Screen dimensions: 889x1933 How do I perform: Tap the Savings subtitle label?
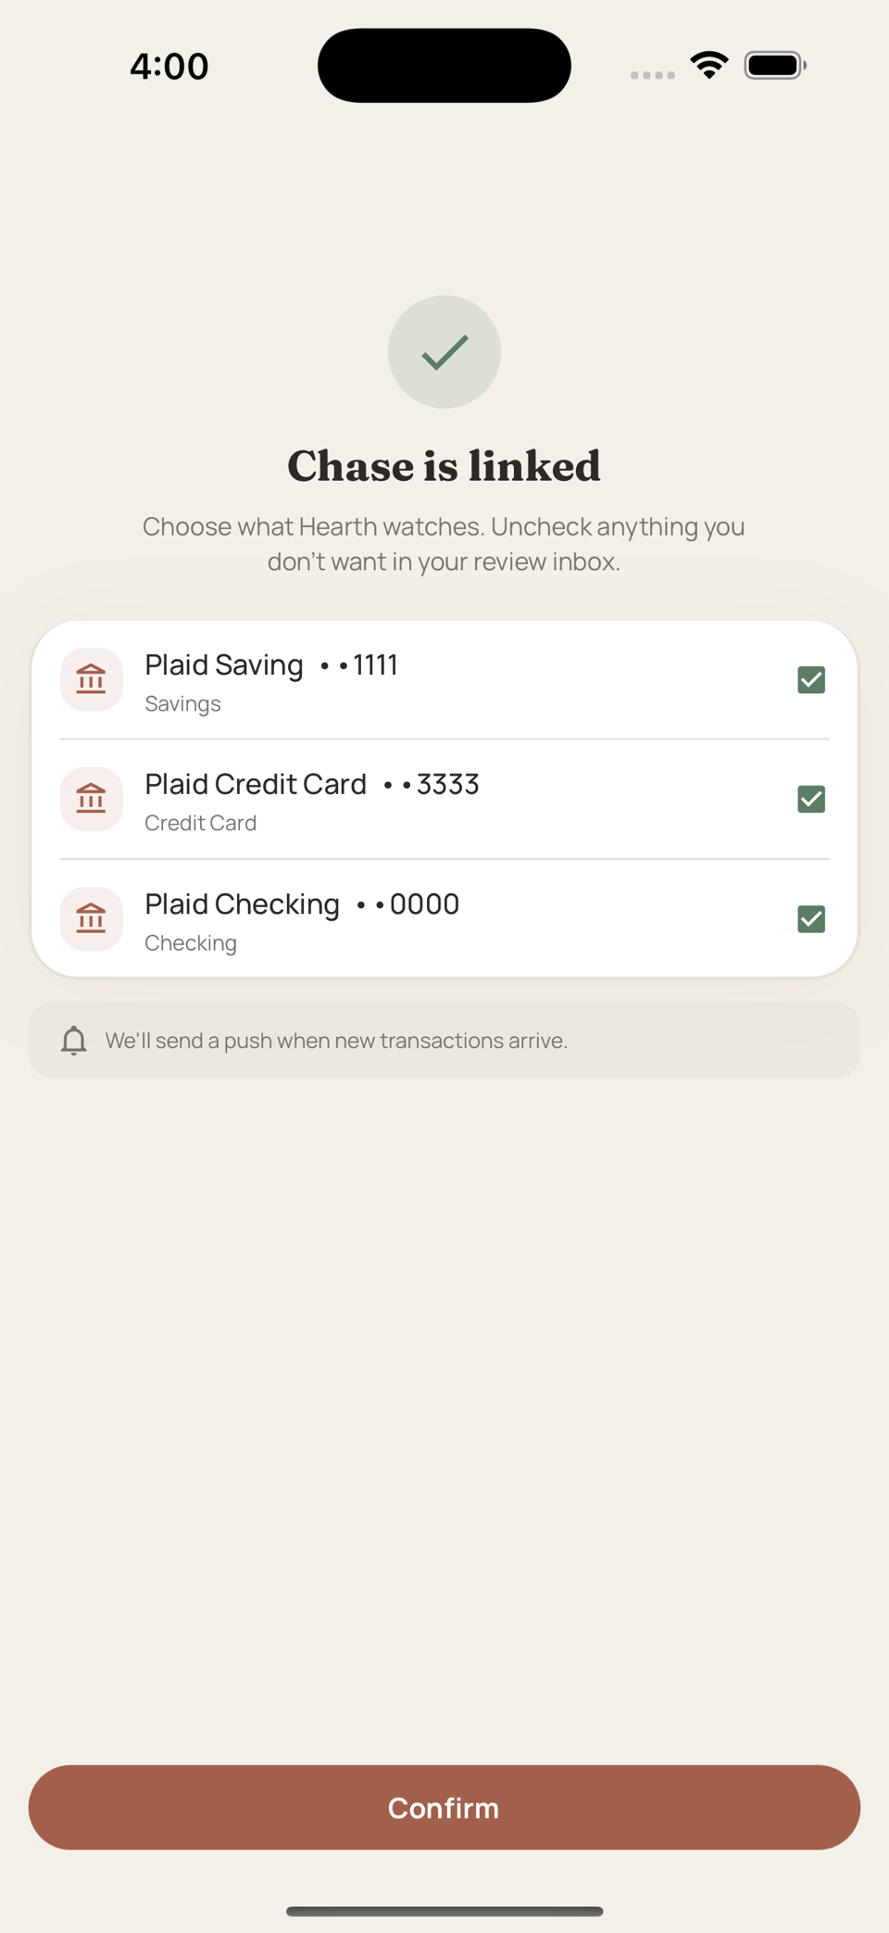182,703
